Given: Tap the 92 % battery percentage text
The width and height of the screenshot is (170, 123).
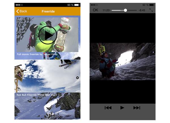Looking at the screenshot, I should point(146,5).
